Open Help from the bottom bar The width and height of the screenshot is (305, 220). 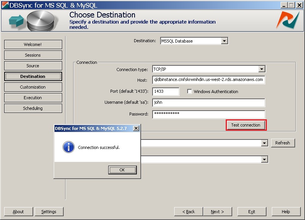point(286,212)
